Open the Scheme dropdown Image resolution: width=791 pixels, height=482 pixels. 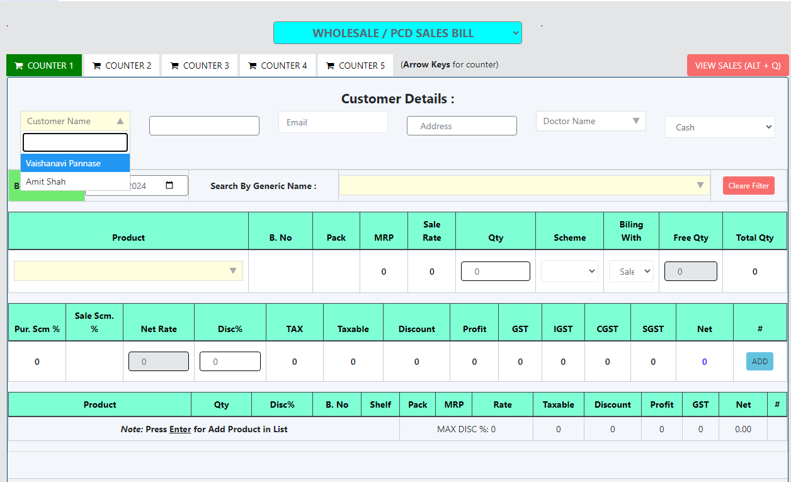tap(569, 272)
